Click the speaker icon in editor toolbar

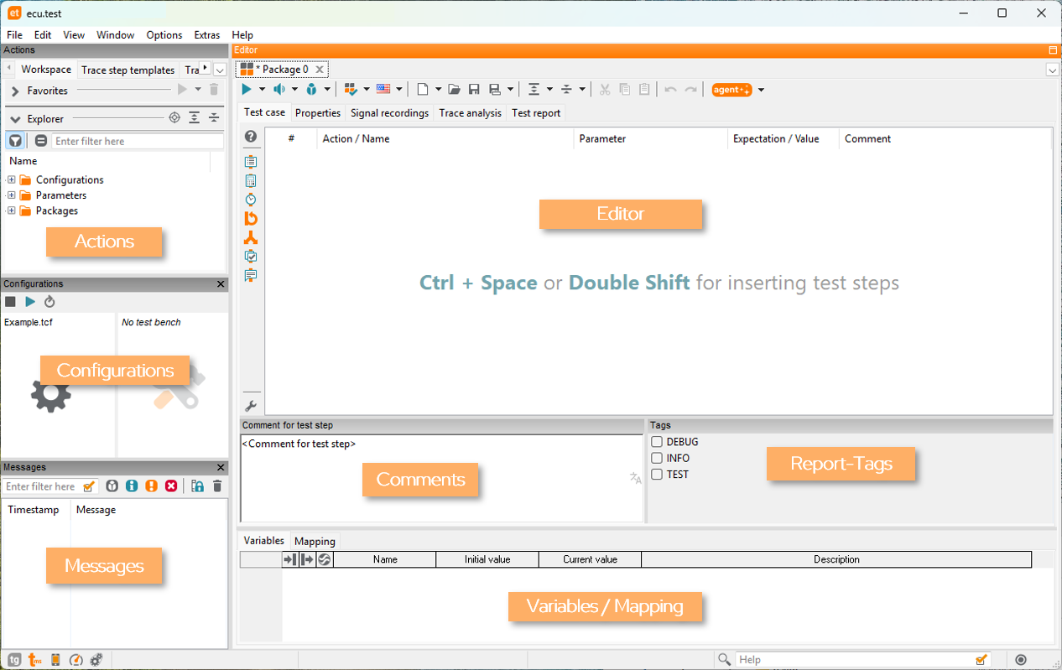coord(279,89)
